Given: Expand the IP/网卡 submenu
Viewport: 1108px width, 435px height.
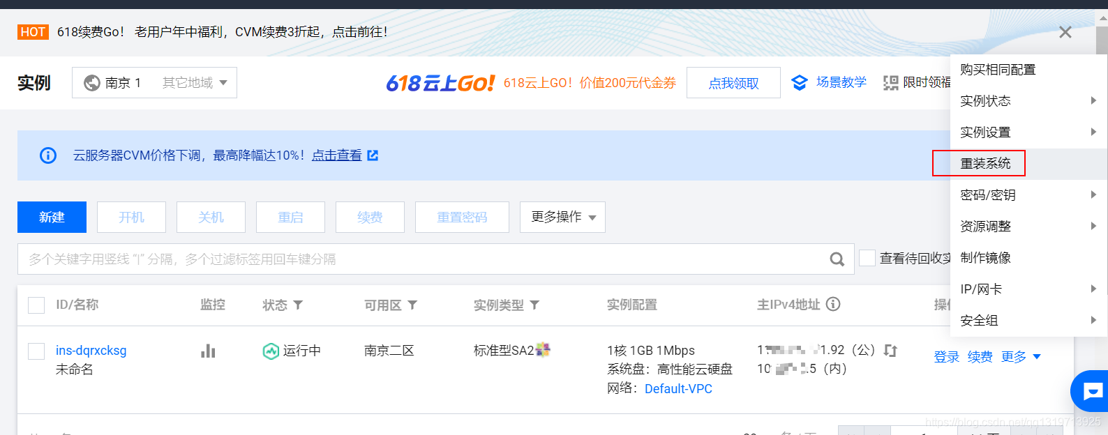Looking at the screenshot, I should [x=1028, y=289].
